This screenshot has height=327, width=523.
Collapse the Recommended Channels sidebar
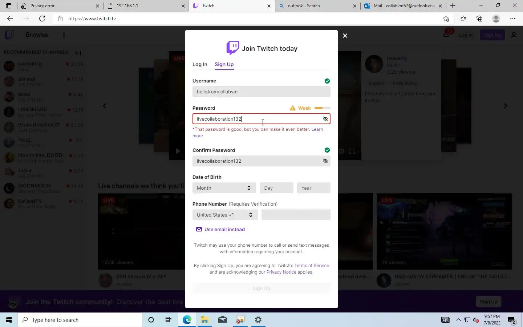[78, 53]
